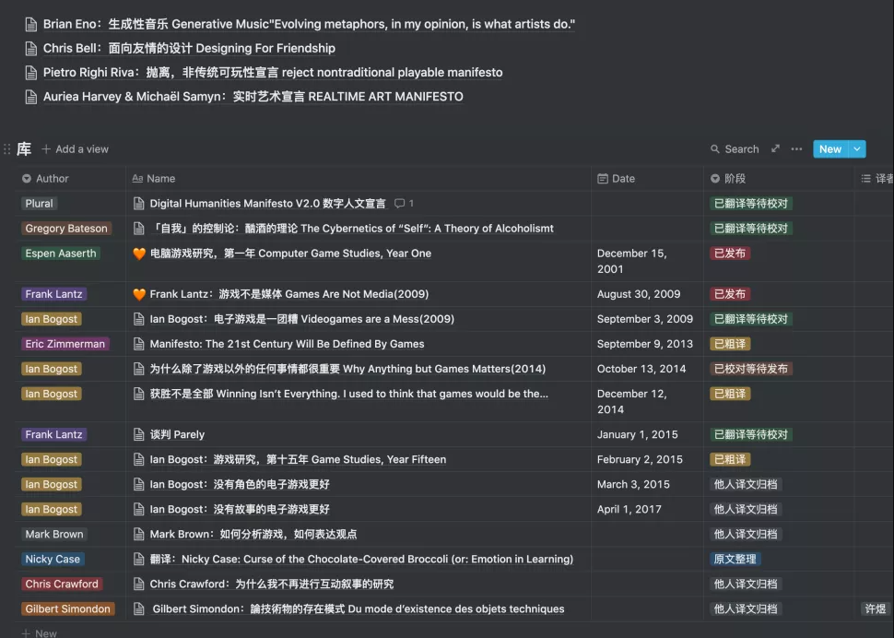
Task: Click the search magnifier icon
Action: (x=715, y=149)
